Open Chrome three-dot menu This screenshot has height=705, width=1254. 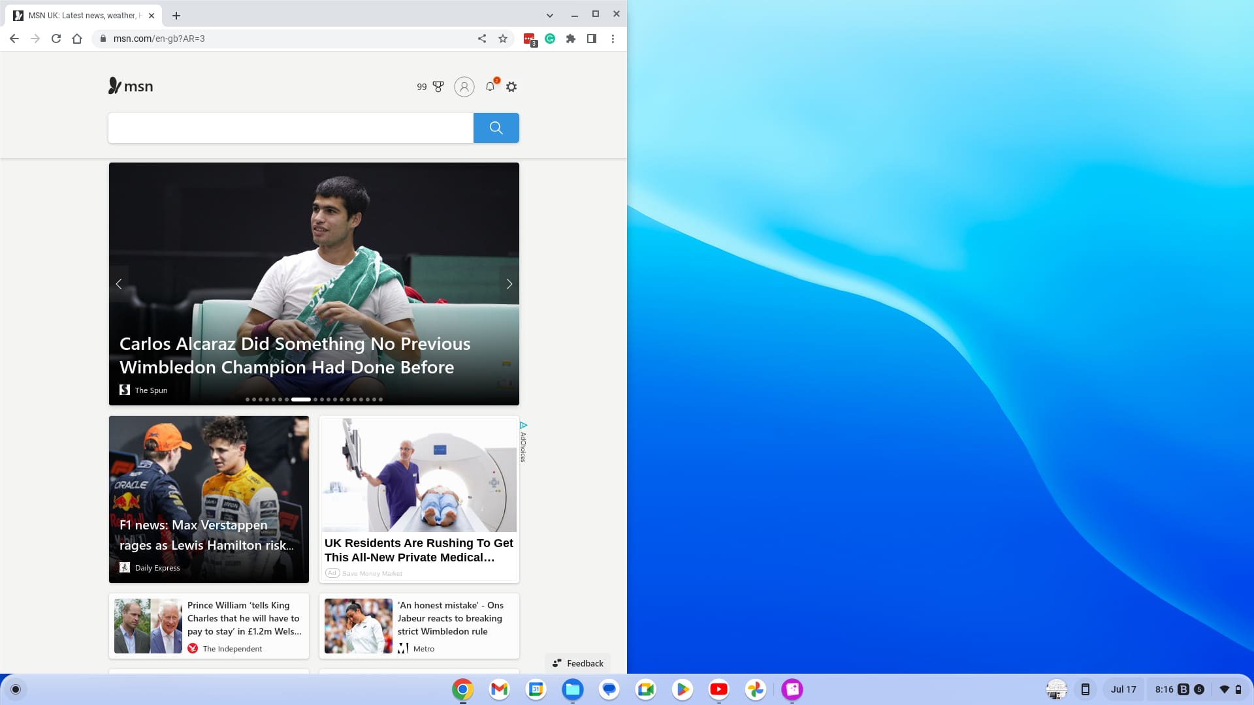613,39
